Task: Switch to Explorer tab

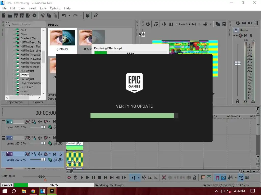Action: point(38,102)
